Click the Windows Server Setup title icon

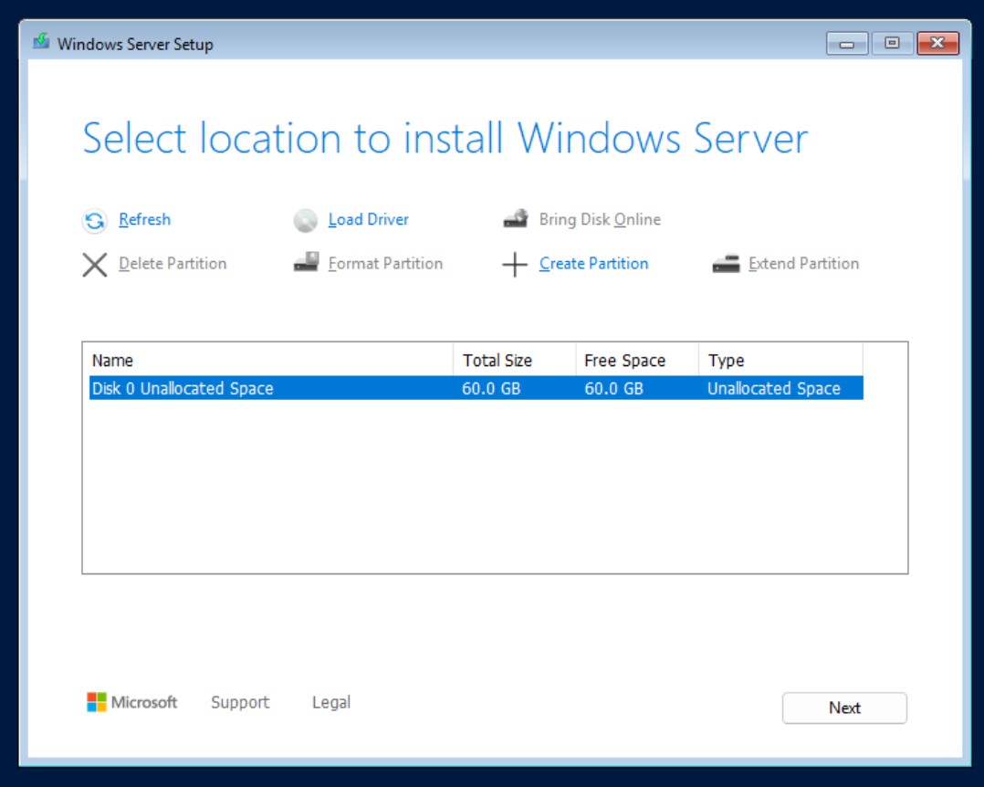tap(41, 43)
